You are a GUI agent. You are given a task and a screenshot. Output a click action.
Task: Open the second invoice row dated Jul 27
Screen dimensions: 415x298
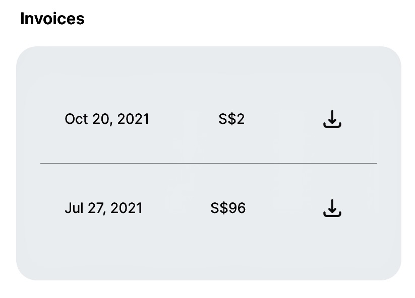[x=209, y=208]
